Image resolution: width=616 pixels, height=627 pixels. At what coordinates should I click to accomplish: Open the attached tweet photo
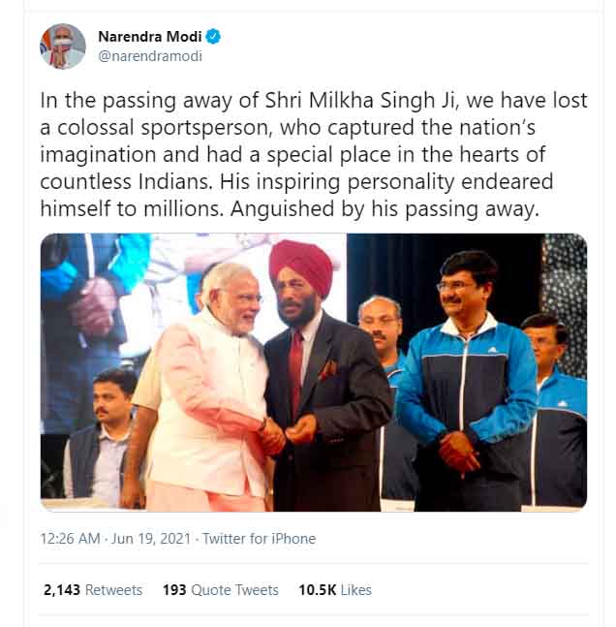click(x=314, y=372)
